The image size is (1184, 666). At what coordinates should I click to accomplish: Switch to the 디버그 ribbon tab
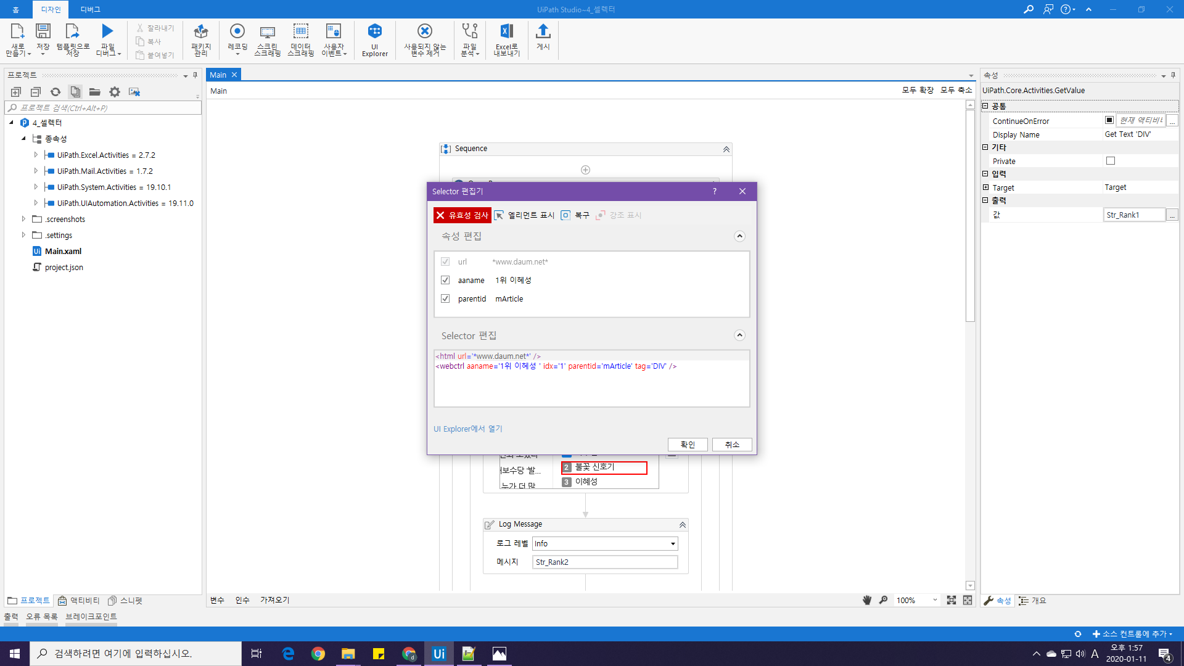coord(90,9)
